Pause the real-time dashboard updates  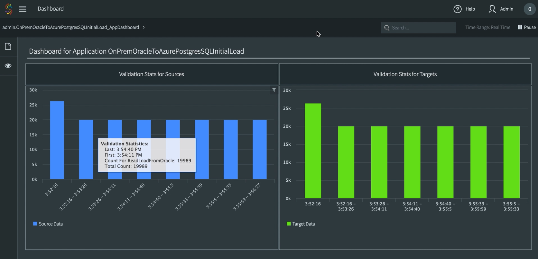(x=527, y=27)
